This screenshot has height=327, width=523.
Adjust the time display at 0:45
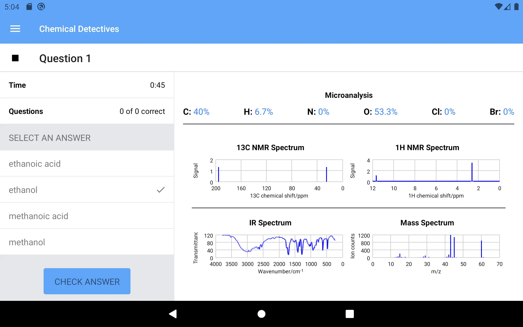[157, 85]
